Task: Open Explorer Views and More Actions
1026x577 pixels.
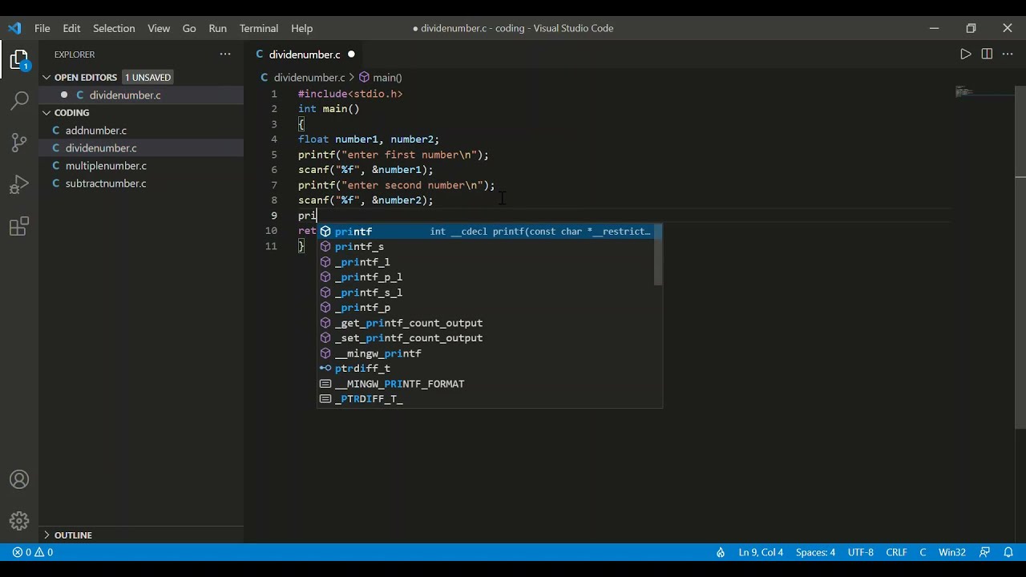Action: tap(225, 54)
